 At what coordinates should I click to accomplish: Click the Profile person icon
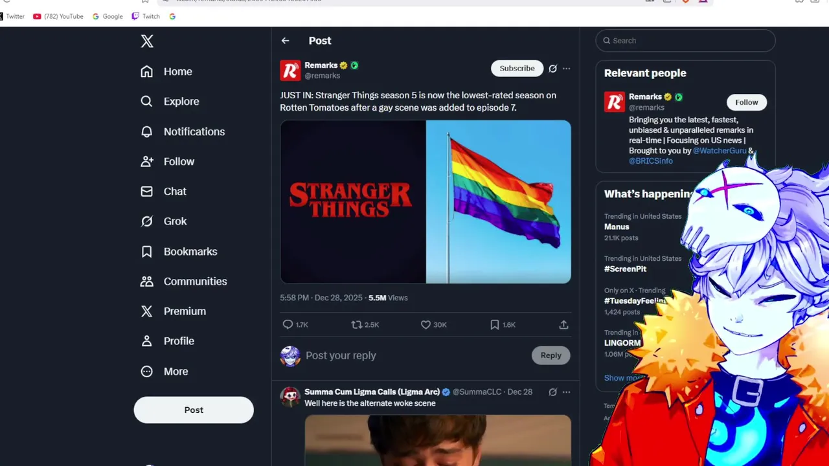147,341
